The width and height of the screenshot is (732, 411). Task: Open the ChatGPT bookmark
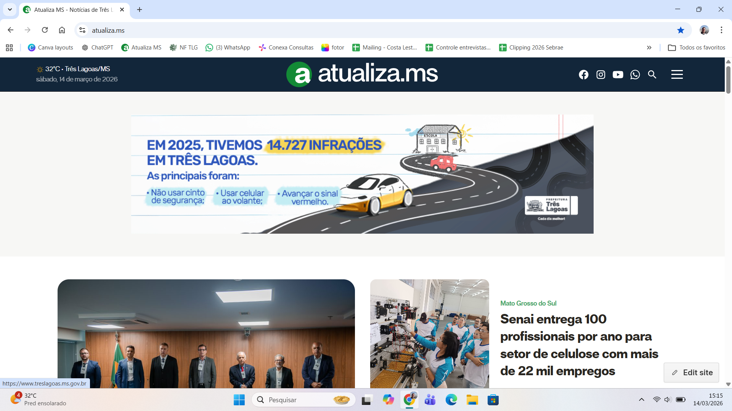click(x=98, y=48)
